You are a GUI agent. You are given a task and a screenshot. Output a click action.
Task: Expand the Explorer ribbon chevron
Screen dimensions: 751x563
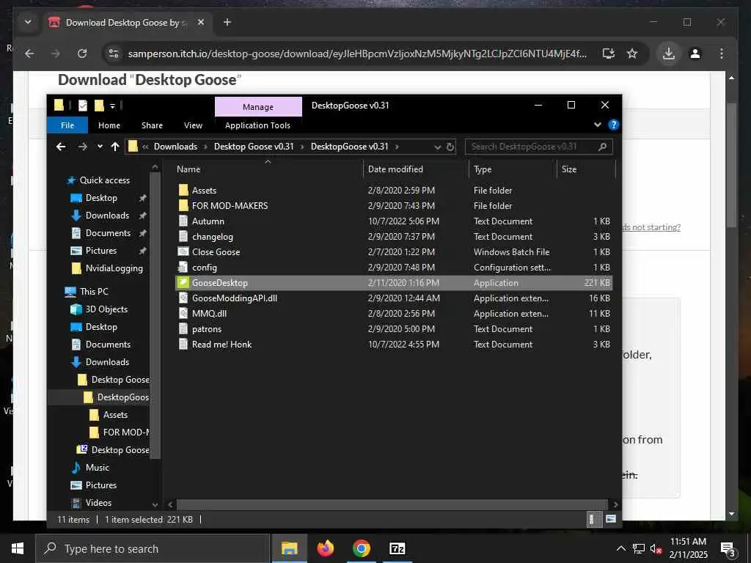[x=597, y=125]
